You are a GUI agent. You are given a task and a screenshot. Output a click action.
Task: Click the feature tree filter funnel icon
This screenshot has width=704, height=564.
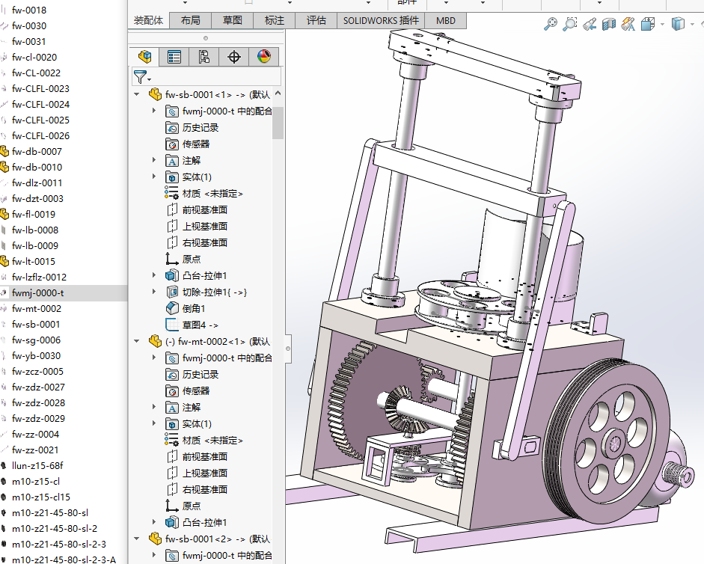[x=140, y=76]
